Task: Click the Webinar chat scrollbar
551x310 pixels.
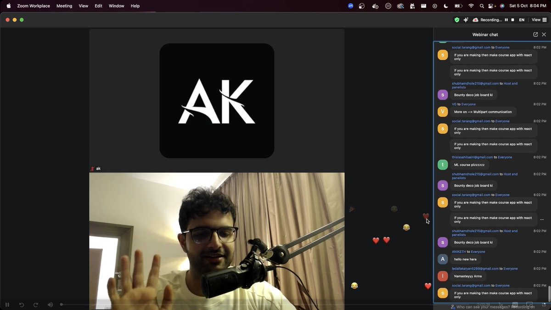Action: (x=549, y=294)
